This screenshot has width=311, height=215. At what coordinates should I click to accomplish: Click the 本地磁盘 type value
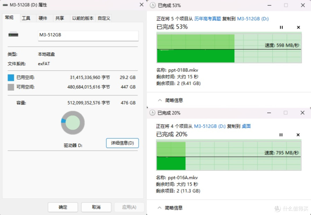pyautogui.click(x=46, y=54)
